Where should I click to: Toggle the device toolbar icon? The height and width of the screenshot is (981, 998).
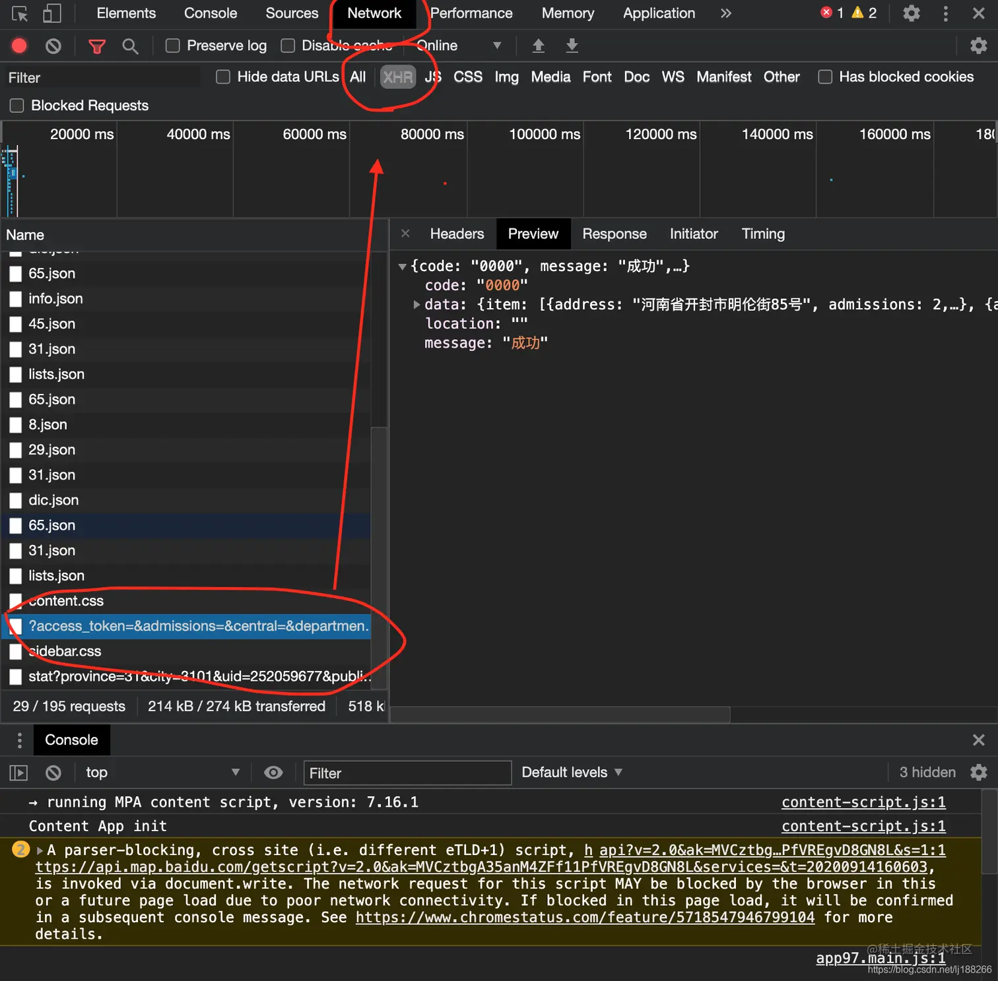(51, 14)
